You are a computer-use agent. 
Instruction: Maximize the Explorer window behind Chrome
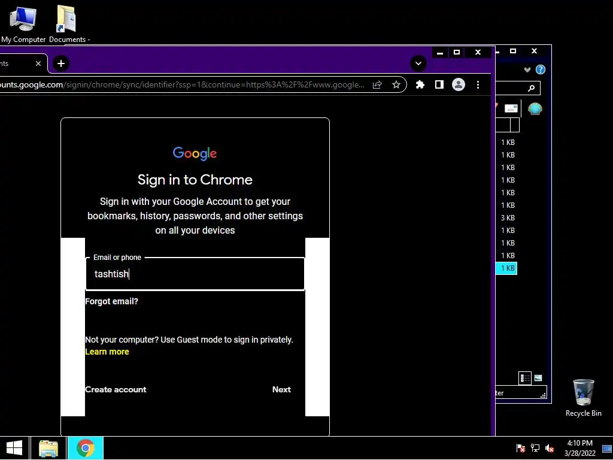(x=513, y=52)
